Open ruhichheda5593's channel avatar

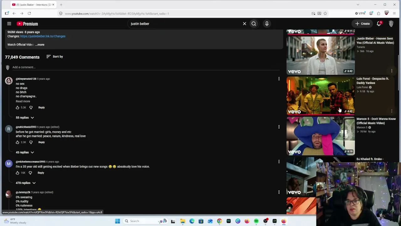pos(9,129)
